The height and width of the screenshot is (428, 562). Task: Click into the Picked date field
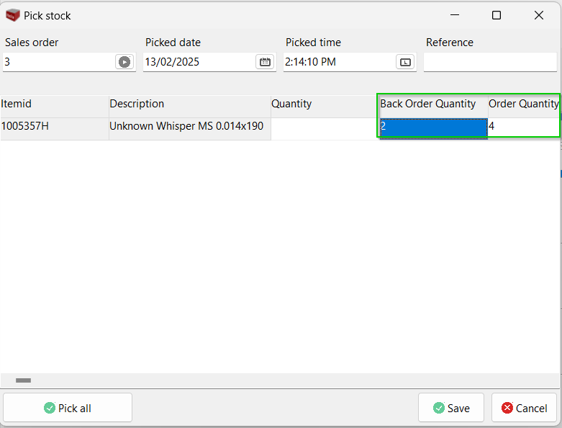pos(198,62)
